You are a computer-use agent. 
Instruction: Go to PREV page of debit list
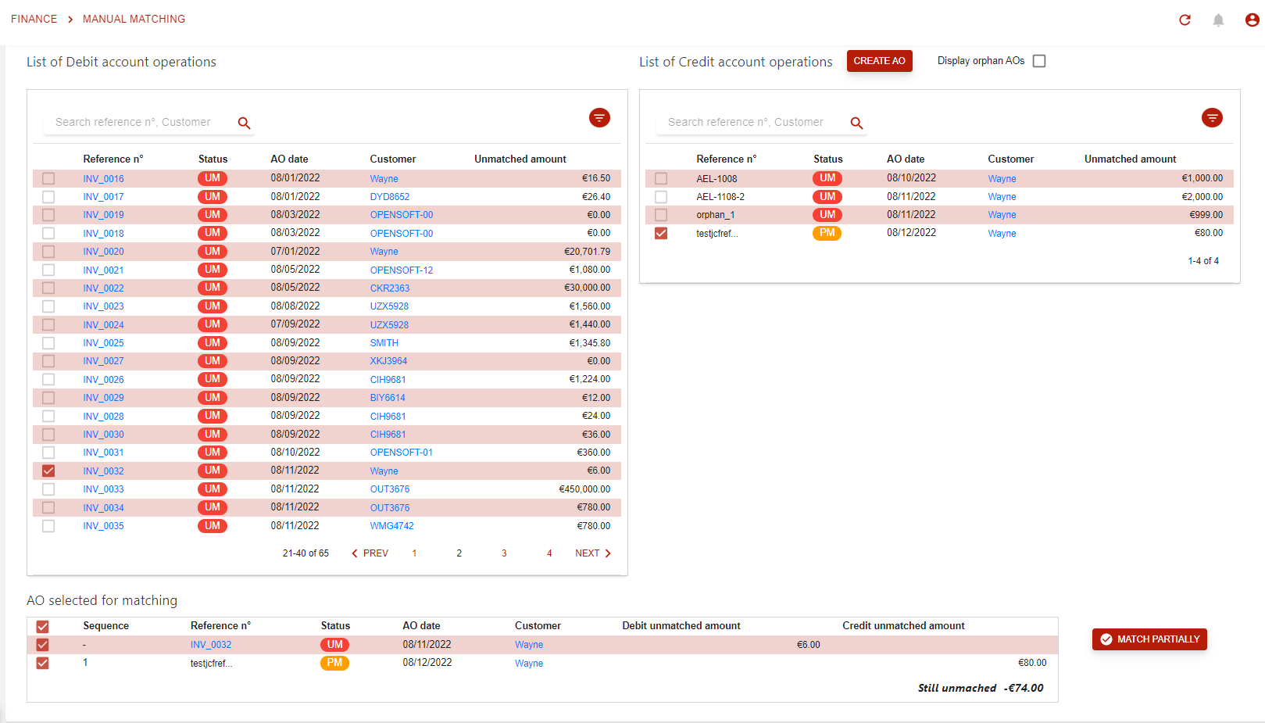pos(370,553)
